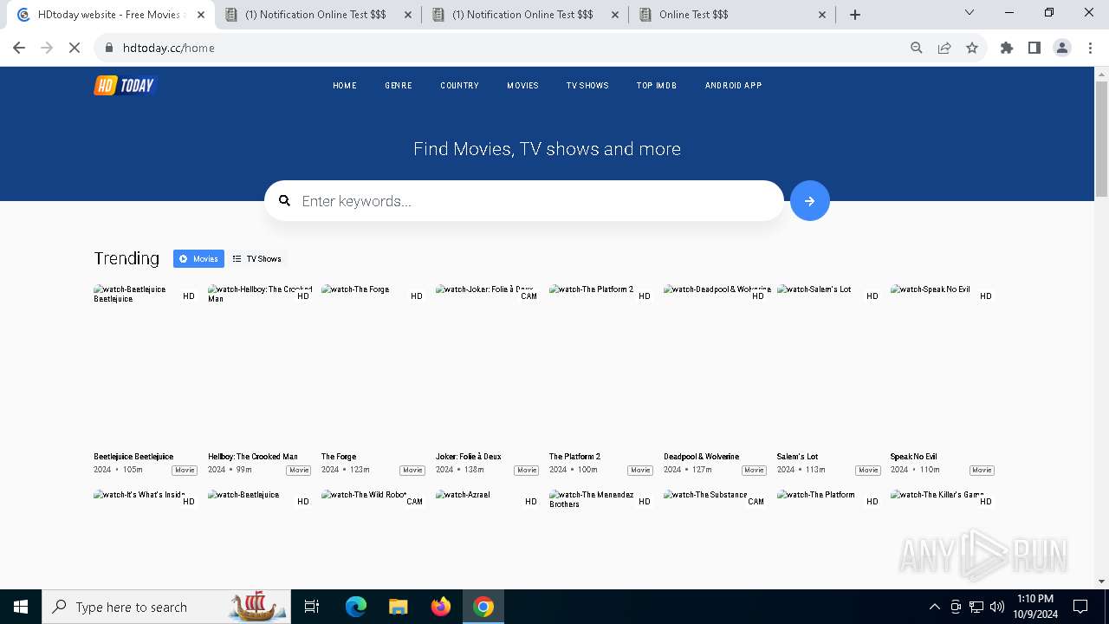This screenshot has width=1109, height=624.
Task: Switch trending to TV Shows
Action: click(257, 259)
